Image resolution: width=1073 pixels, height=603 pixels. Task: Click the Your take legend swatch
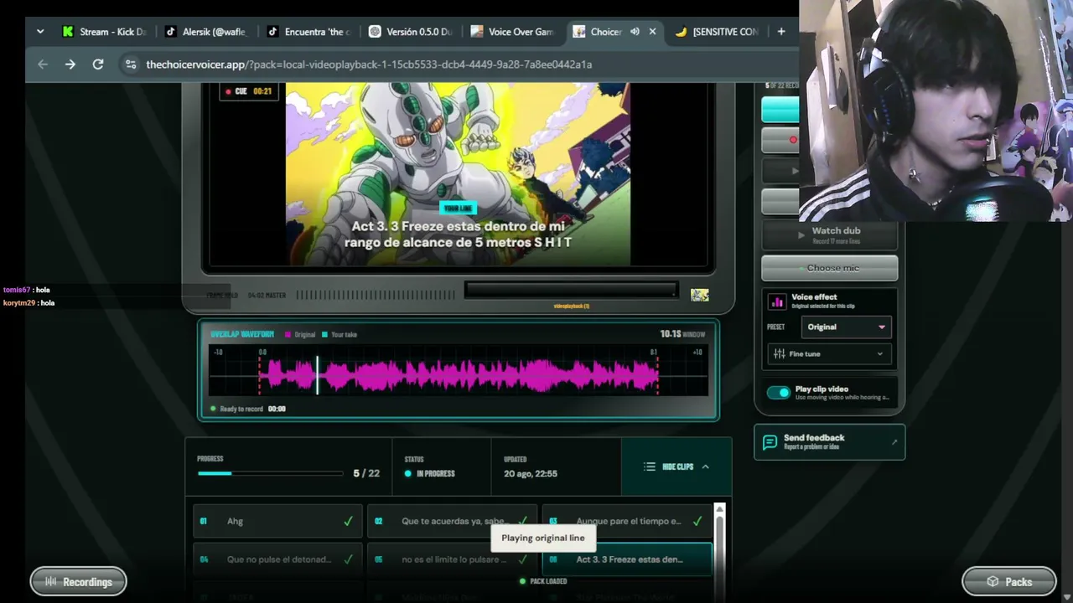[325, 334]
